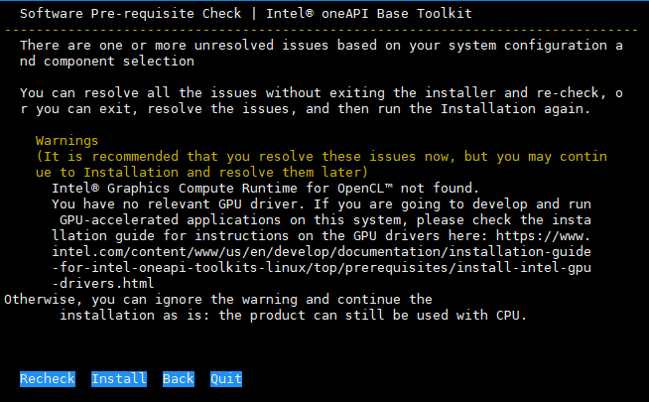Quit the oneAPI installer

coord(226,379)
